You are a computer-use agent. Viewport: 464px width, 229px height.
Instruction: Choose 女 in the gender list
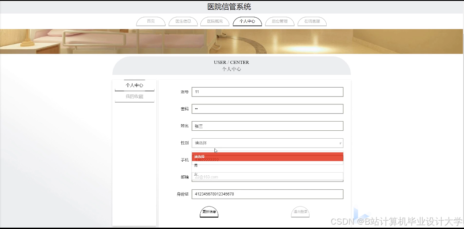point(268,174)
